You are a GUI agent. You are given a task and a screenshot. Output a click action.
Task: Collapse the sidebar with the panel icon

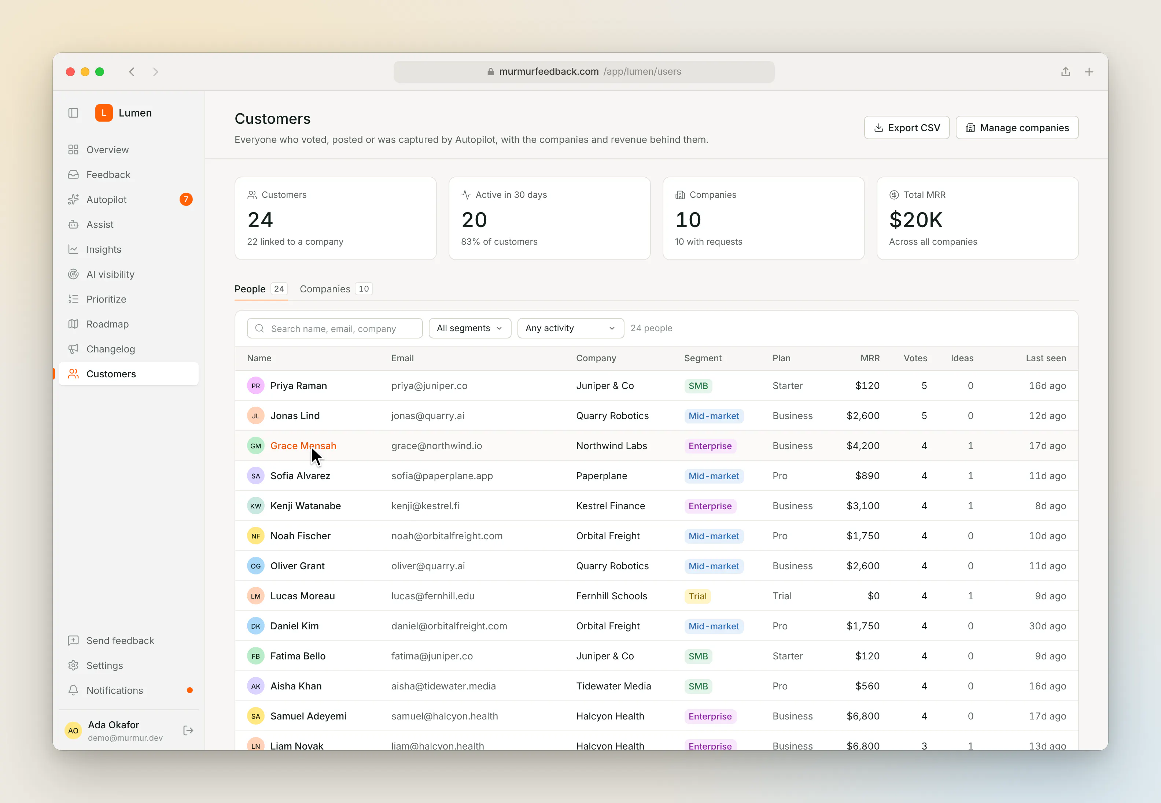[73, 113]
